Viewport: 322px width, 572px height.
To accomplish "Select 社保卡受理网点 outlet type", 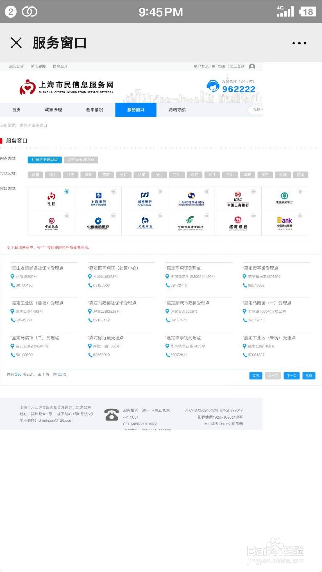I will [x=45, y=160].
